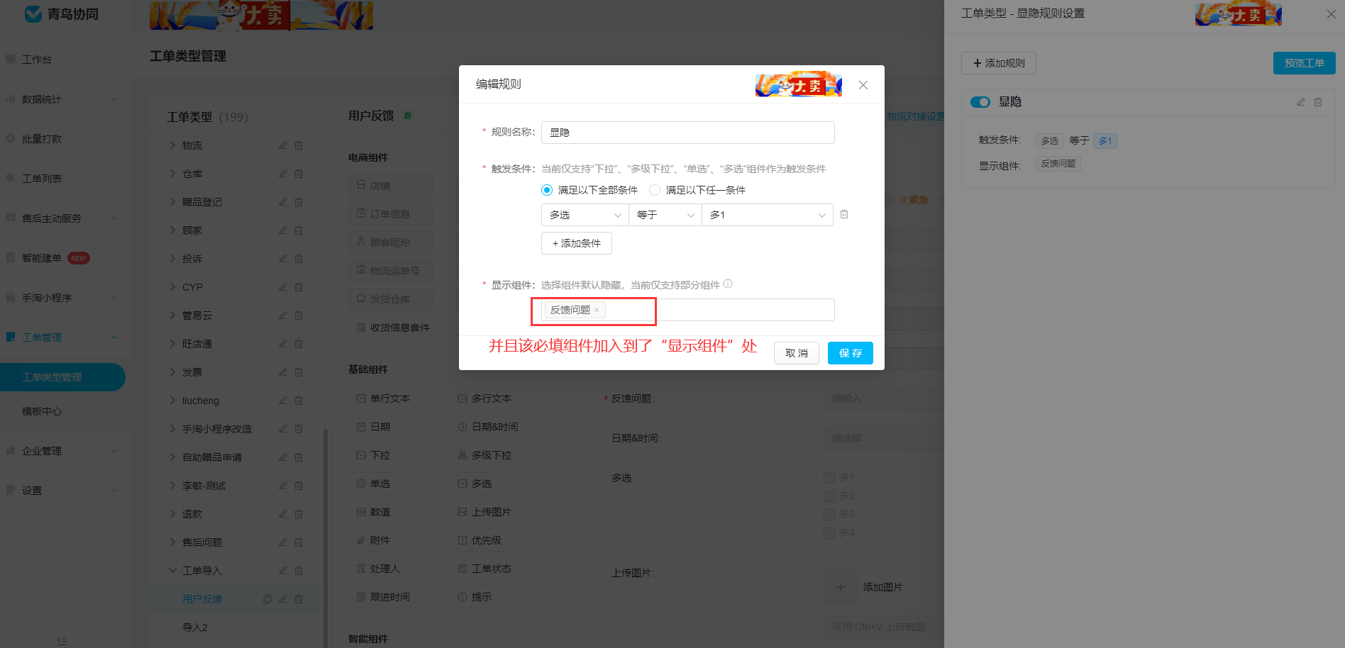Click the 预览工单 button
Screen dimensions: 1345x648
[1305, 63]
